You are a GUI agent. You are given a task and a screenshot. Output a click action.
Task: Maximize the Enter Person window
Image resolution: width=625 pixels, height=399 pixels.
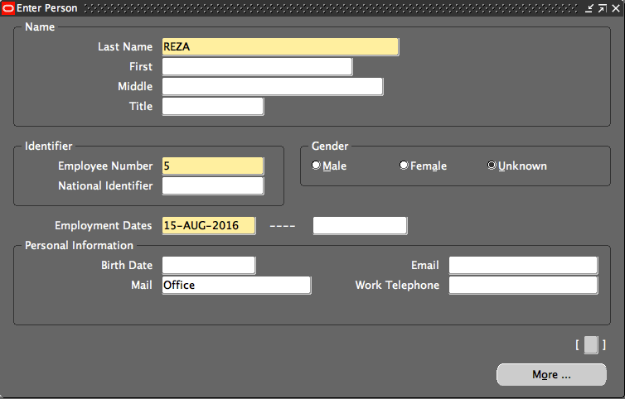[602, 8]
